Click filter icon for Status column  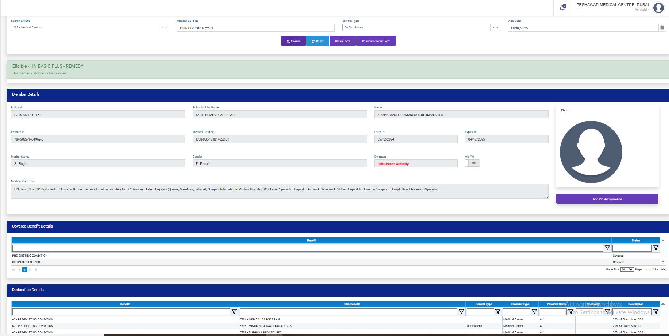656,248
